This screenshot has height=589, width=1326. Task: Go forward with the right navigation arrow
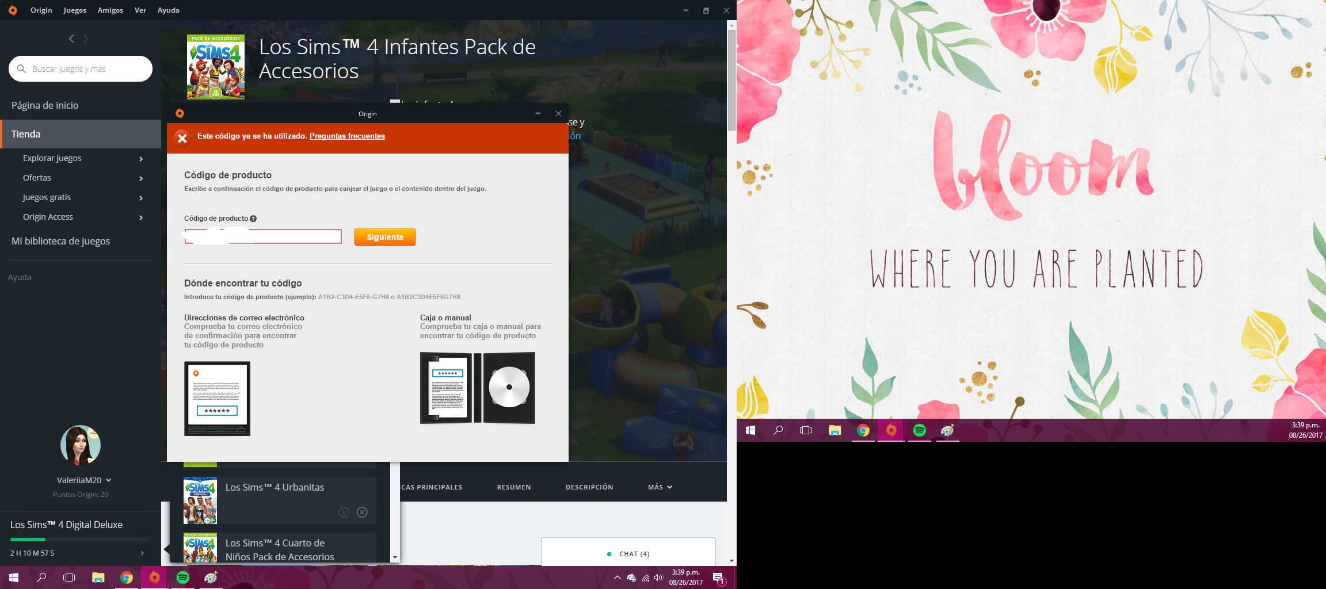pos(86,39)
